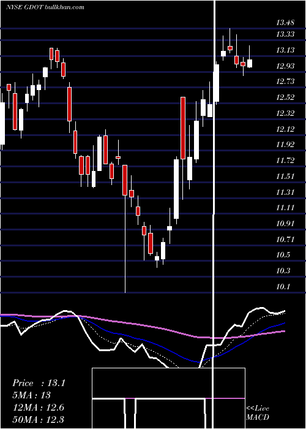Click the 5MA : 13 readout
The width and height of the screenshot is (306, 429).
coord(31,395)
